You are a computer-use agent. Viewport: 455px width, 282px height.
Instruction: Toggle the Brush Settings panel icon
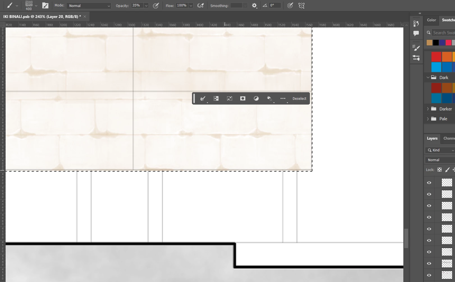tap(45, 5)
